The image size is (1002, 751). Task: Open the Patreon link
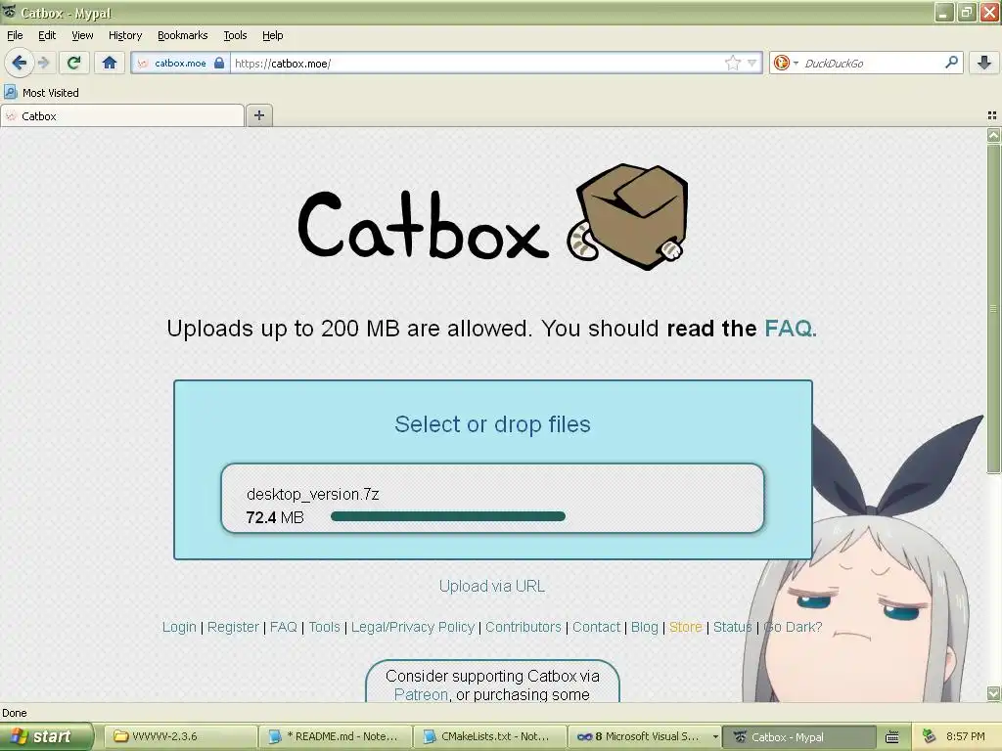click(421, 694)
